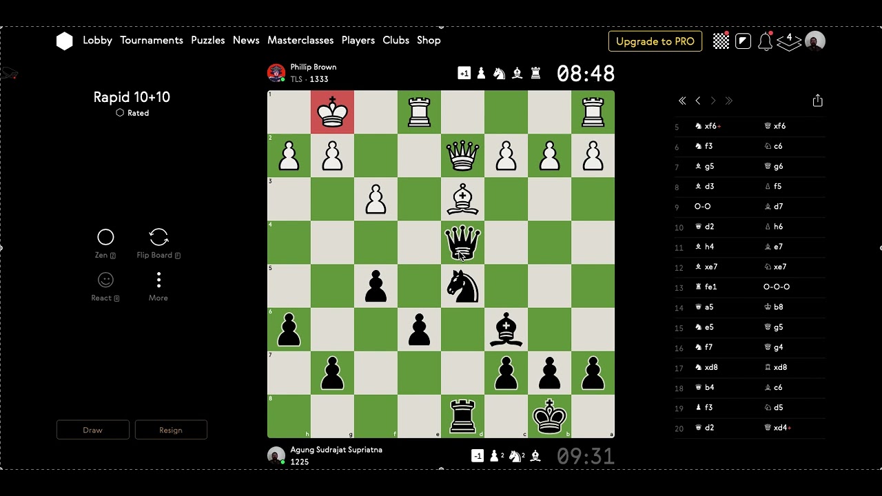Click move 5 white xf6+ in list
Screen dimensions: 882x496
(x=708, y=126)
